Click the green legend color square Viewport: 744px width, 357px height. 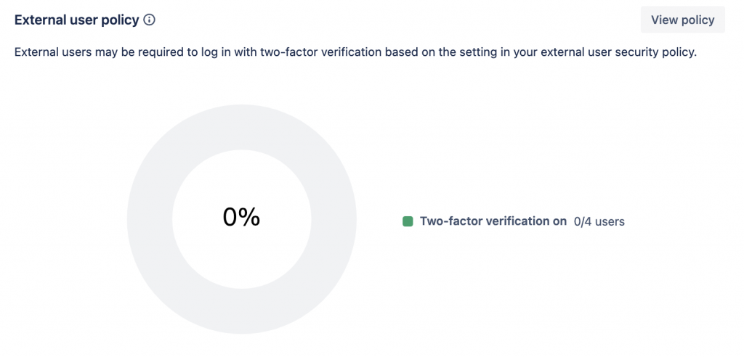pos(408,221)
